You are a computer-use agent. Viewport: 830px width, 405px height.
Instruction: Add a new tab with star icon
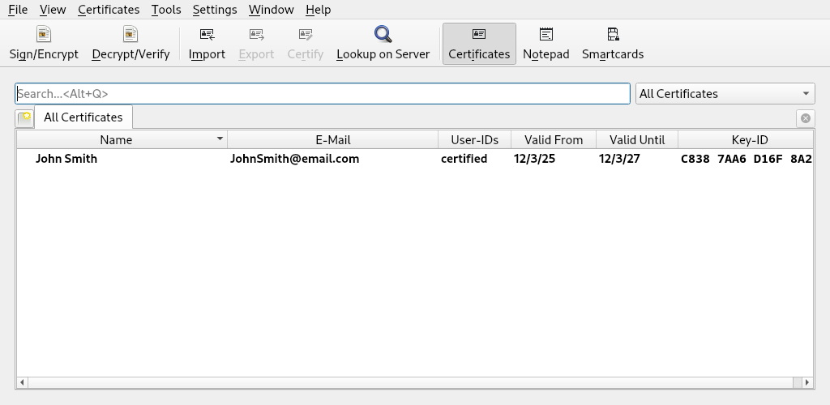tap(24, 118)
